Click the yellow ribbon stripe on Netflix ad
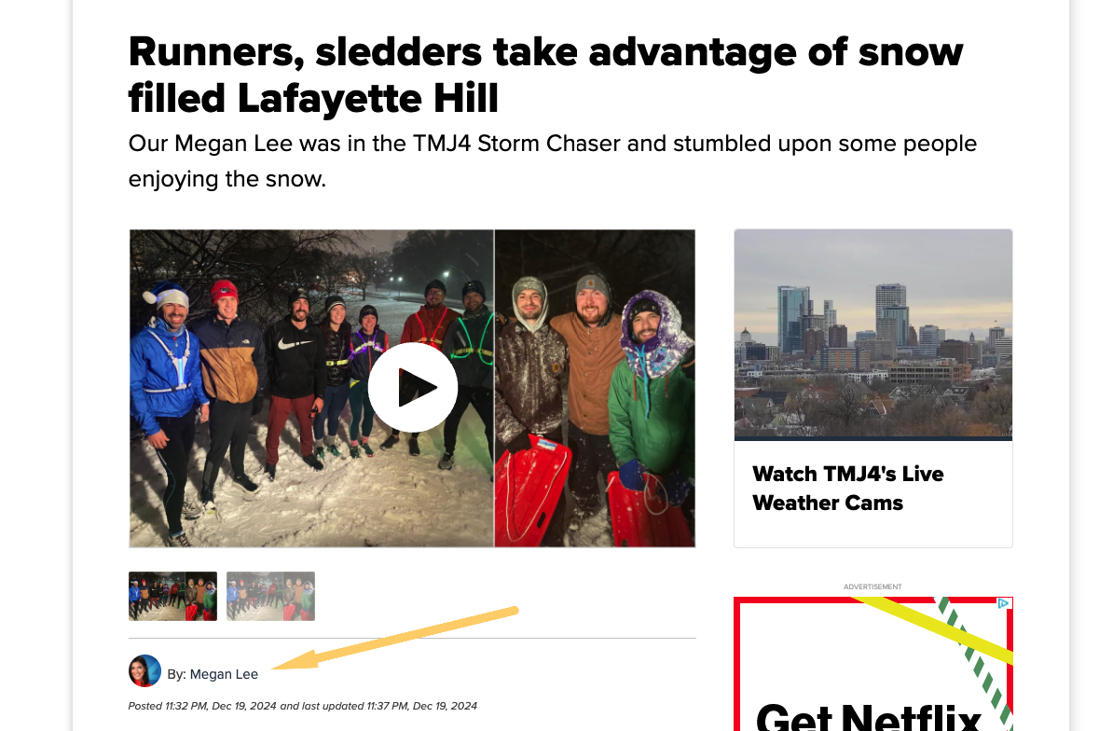 pyautogui.click(x=932, y=629)
